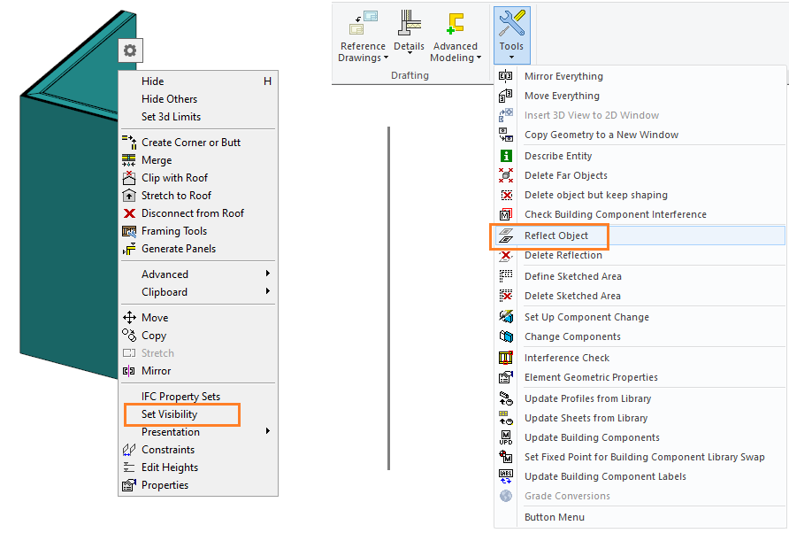Click the Mirror Everything icon
Image resolution: width=789 pixels, height=533 pixels.
tap(506, 77)
